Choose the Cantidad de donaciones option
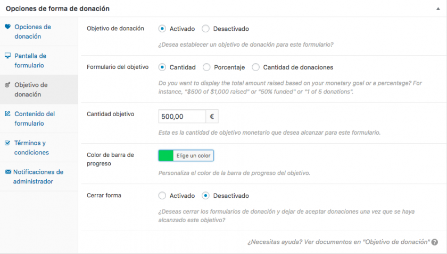 click(x=256, y=67)
